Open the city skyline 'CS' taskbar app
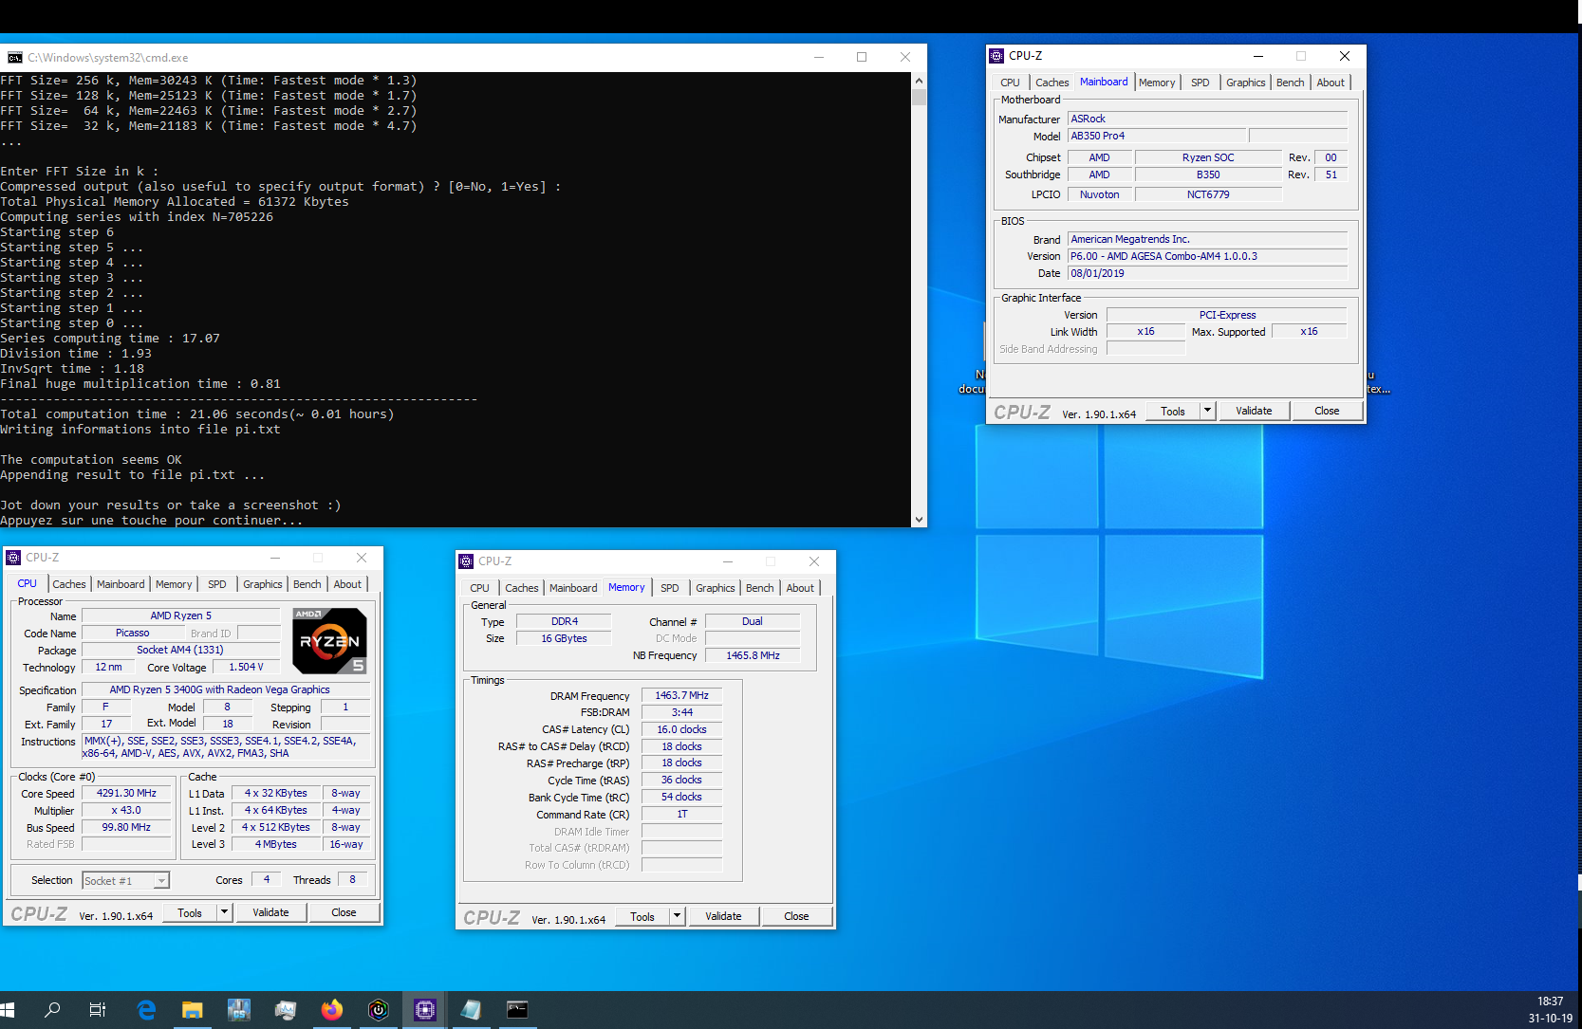Image resolution: width=1582 pixels, height=1029 pixels. [x=239, y=1010]
